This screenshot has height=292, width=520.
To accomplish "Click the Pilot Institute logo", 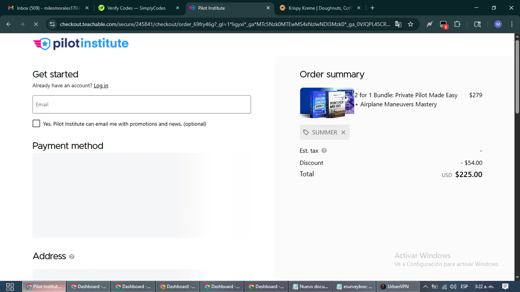I will [81, 44].
